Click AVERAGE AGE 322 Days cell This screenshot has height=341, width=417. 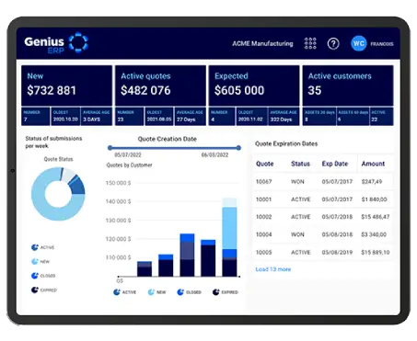(x=284, y=116)
